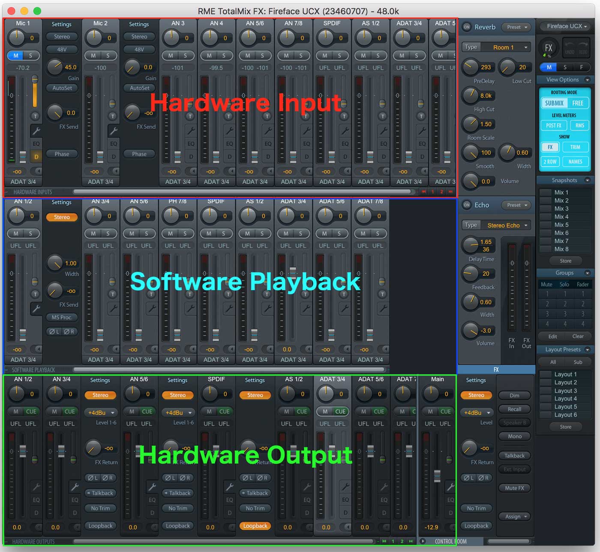Click the Reverb Room Scale knob

tap(470, 124)
